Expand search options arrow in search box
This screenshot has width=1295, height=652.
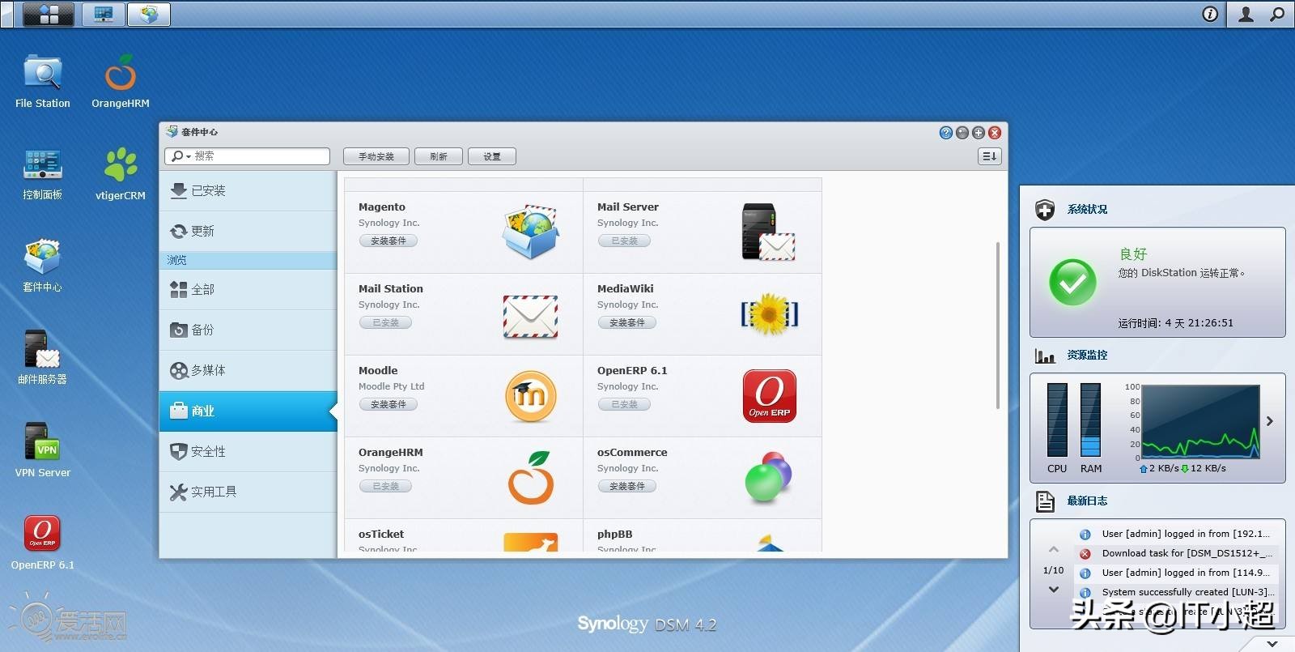point(188,156)
